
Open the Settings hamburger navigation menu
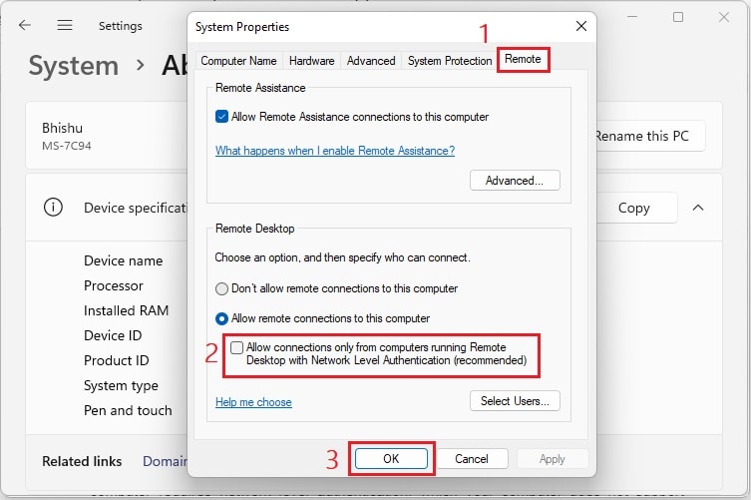pos(65,25)
